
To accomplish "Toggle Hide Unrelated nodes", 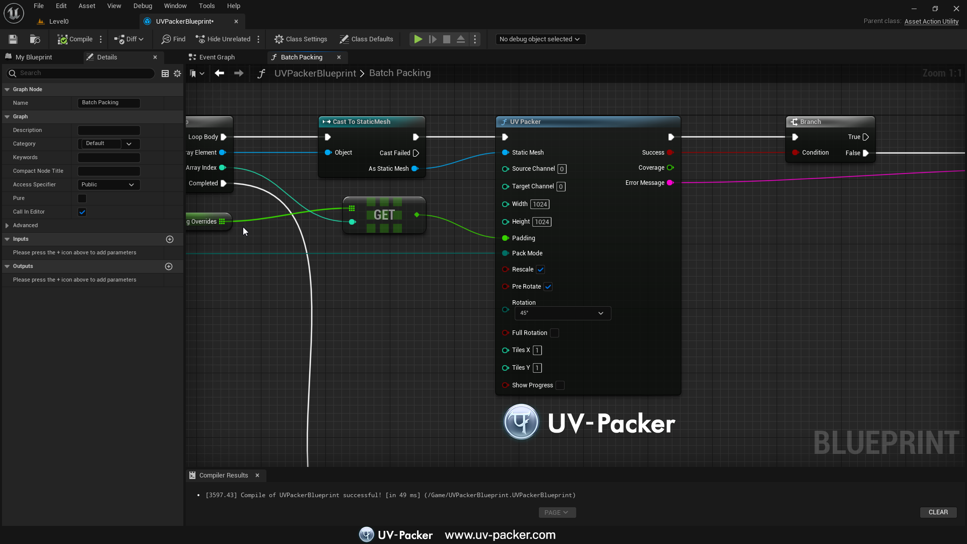I will (x=223, y=39).
